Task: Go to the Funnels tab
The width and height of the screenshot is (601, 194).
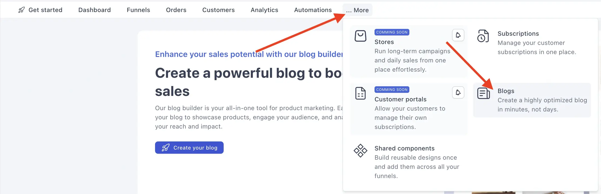Action: point(139,10)
